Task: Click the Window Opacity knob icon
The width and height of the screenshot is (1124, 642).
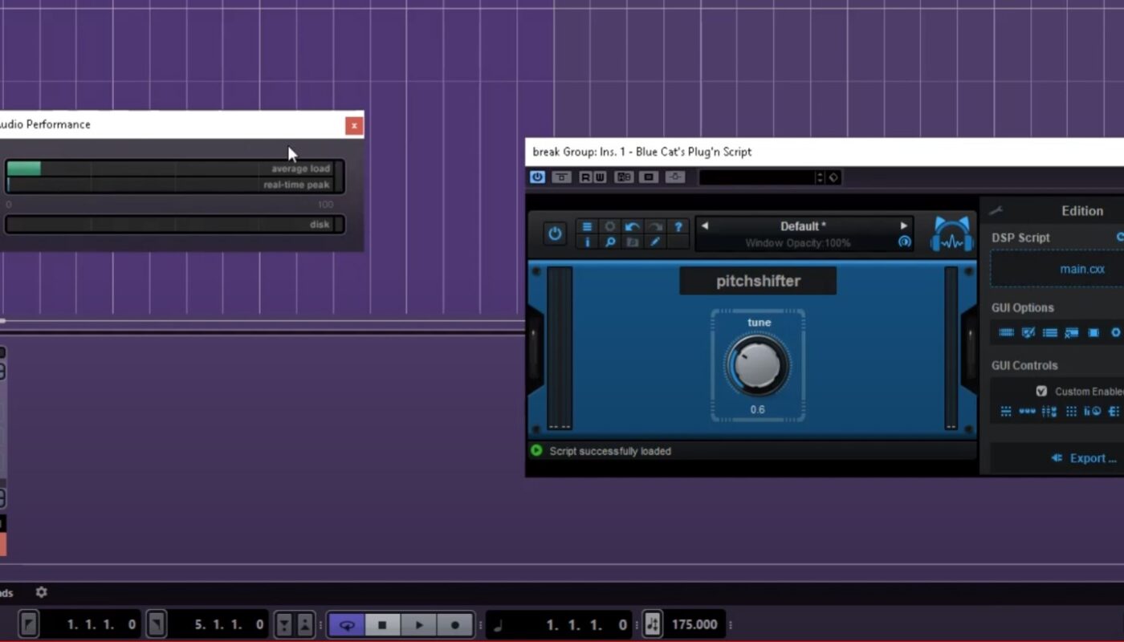Action: tap(905, 242)
